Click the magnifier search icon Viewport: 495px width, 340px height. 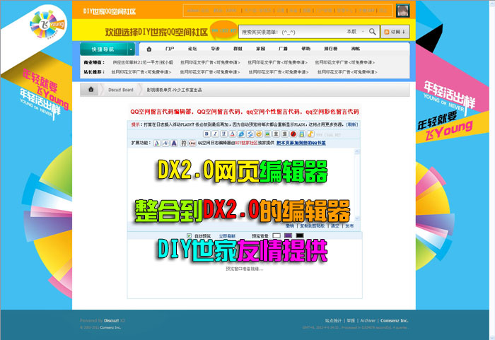pos(373,32)
